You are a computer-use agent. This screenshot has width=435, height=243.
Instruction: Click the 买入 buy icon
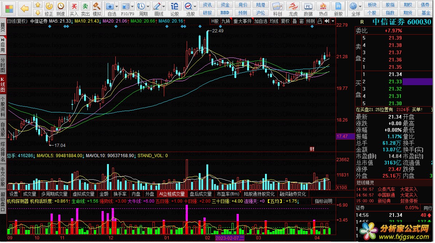74,6
